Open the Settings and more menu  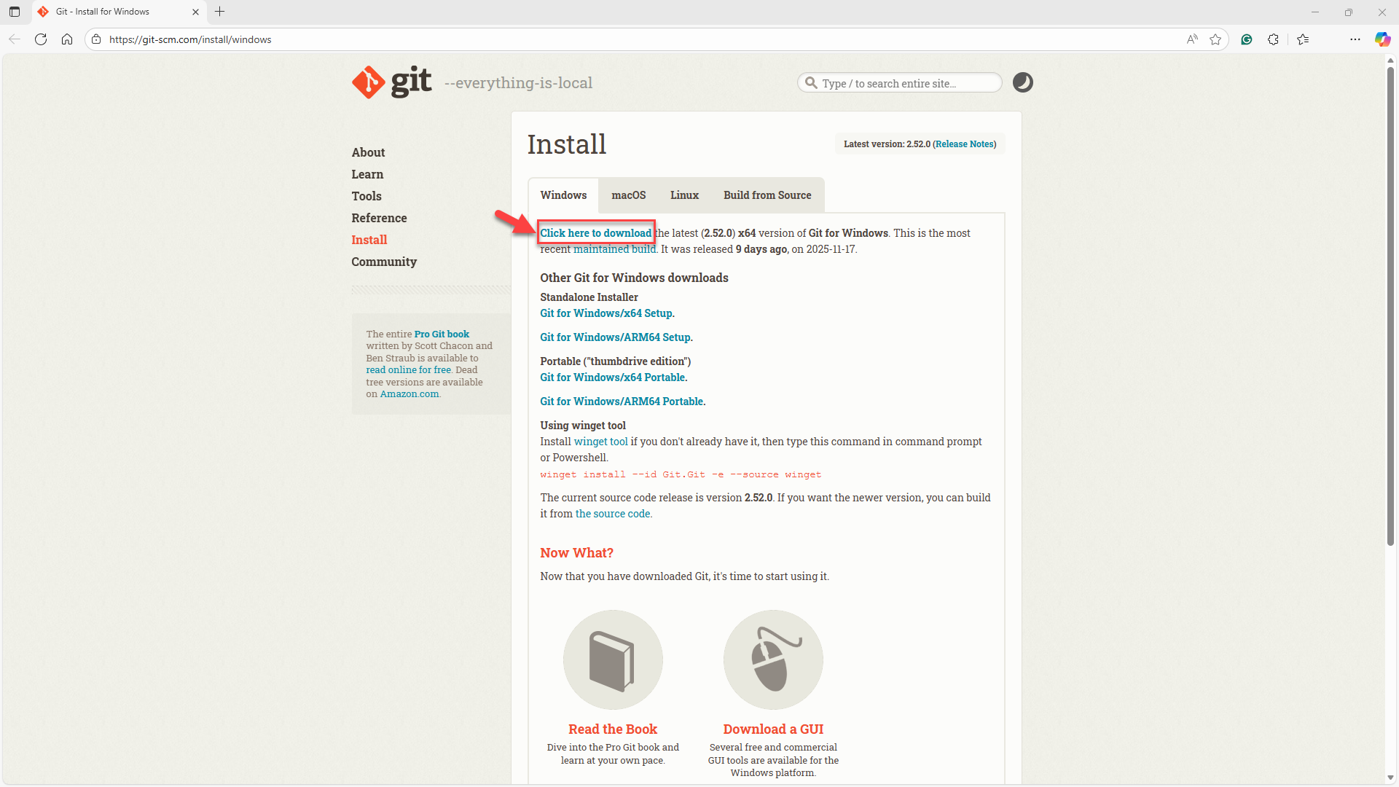(x=1355, y=39)
